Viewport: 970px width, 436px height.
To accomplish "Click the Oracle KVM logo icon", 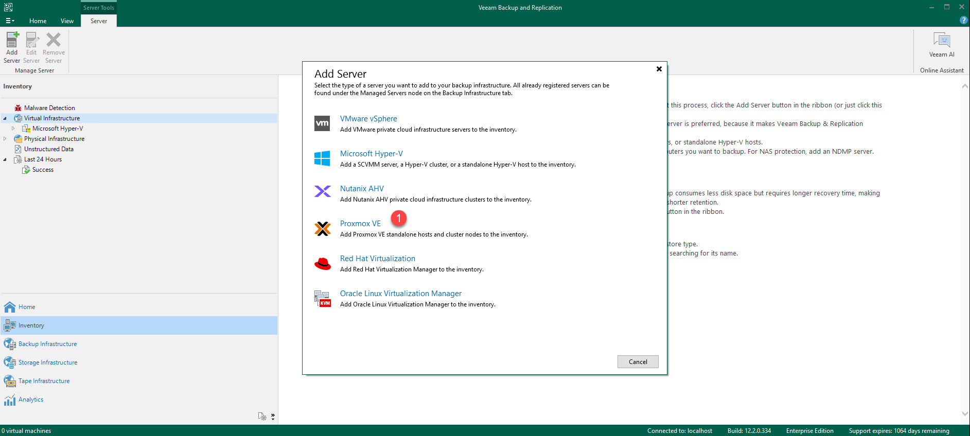I will [x=323, y=299].
